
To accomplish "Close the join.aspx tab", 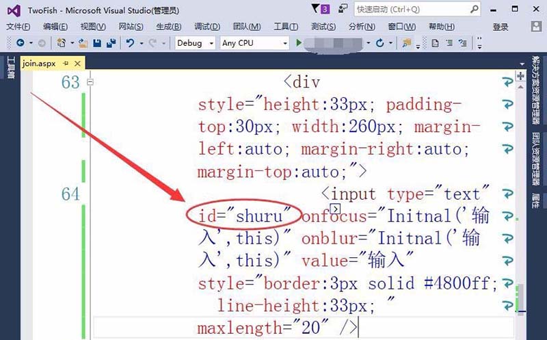I will [x=77, y=64].
